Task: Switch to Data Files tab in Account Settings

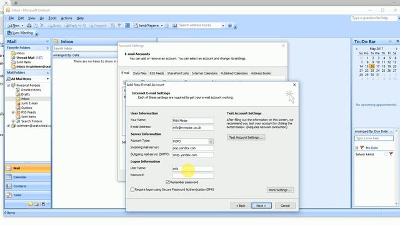Action: coord(140,73)
